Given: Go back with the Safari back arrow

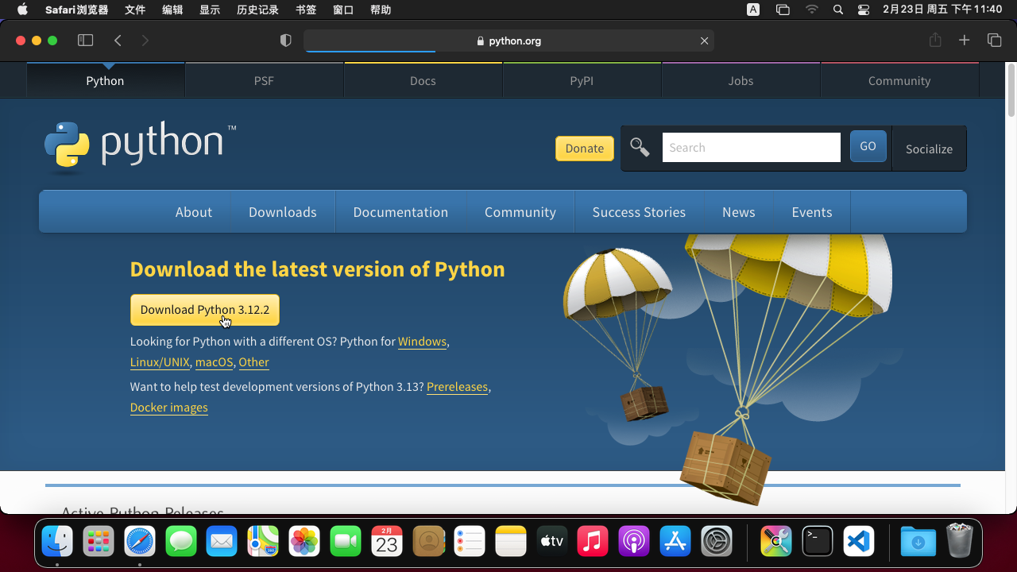Looking at the screenshot, I should pos(118,41).
